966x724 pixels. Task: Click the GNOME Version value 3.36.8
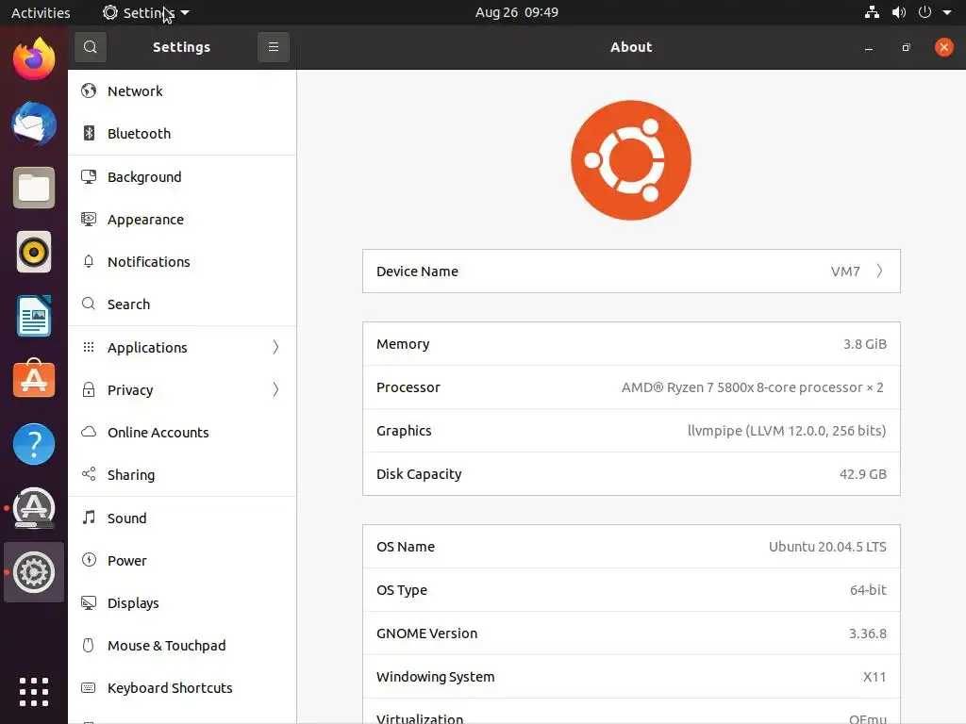(x=868, y=633)
